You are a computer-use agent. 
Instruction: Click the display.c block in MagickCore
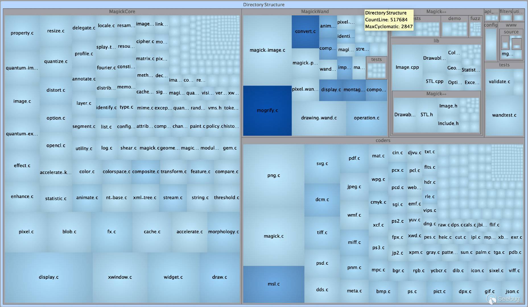click(49, 277)
